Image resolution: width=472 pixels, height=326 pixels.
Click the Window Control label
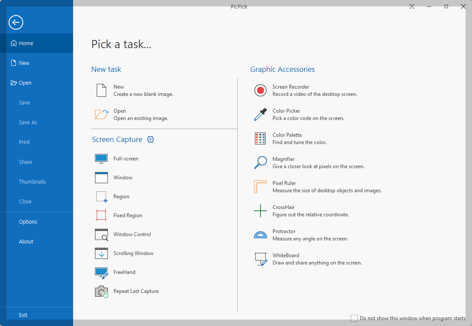coord(132,234)
